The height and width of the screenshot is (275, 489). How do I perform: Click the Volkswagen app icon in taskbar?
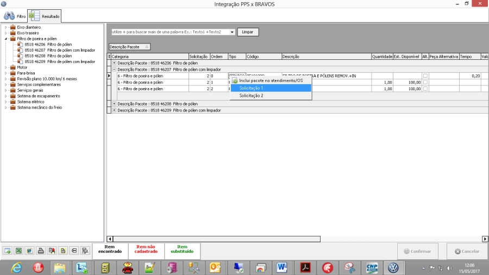coord(393,268)
